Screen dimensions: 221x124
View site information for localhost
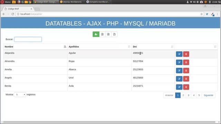18,14
